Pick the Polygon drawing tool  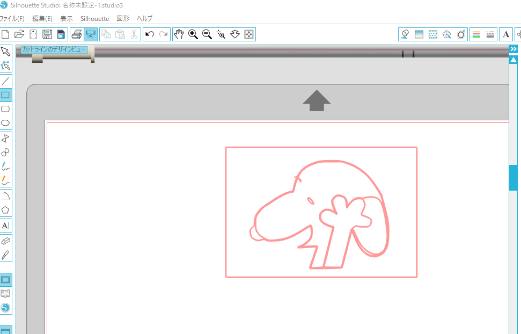[x=6, y=138]
